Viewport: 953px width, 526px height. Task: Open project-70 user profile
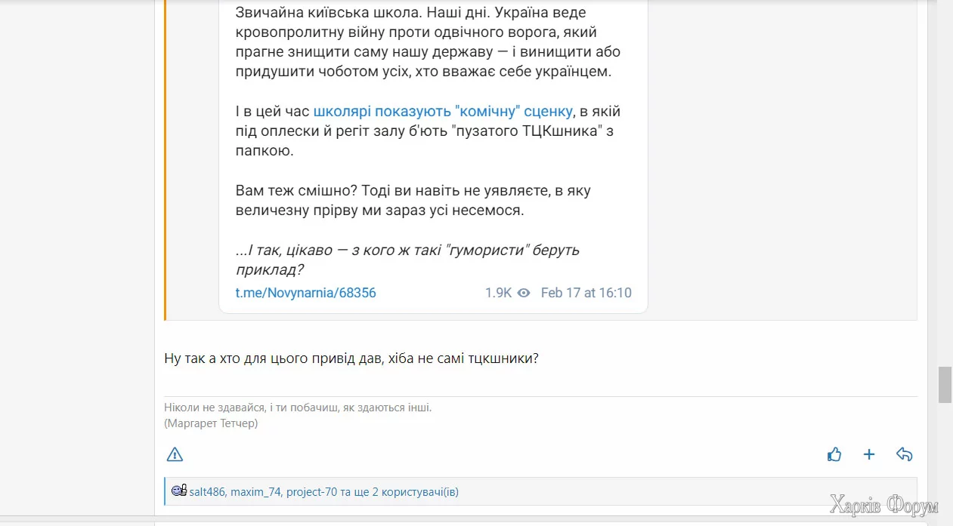(x=311, y=492)
